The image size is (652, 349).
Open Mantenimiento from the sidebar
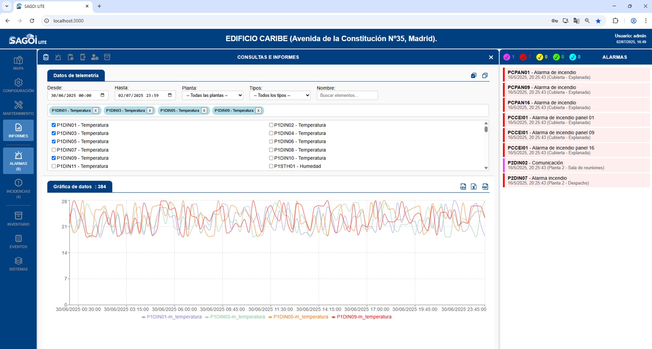click(x=18, y=108)
